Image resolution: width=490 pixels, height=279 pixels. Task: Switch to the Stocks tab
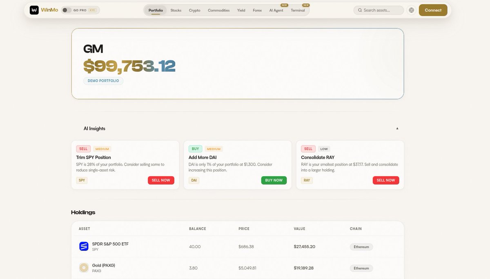tap(176, 10)
